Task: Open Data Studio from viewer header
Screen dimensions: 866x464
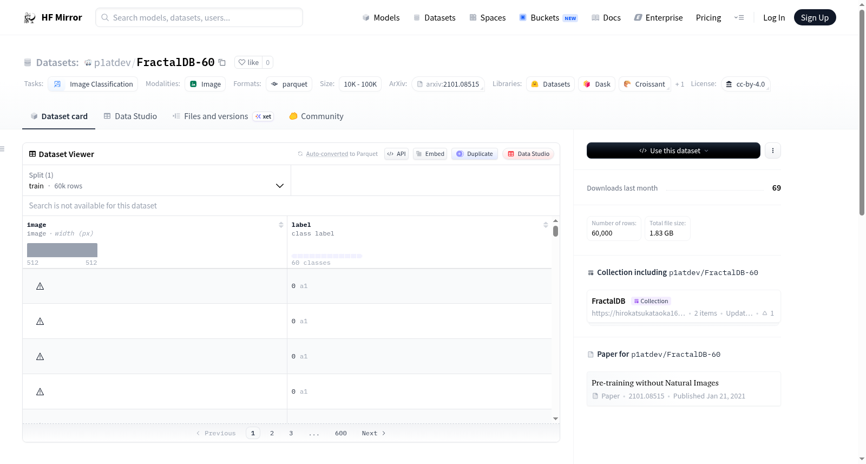Action: click(528, 154)
